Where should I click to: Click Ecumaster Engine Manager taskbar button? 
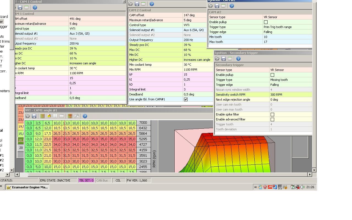28,187
